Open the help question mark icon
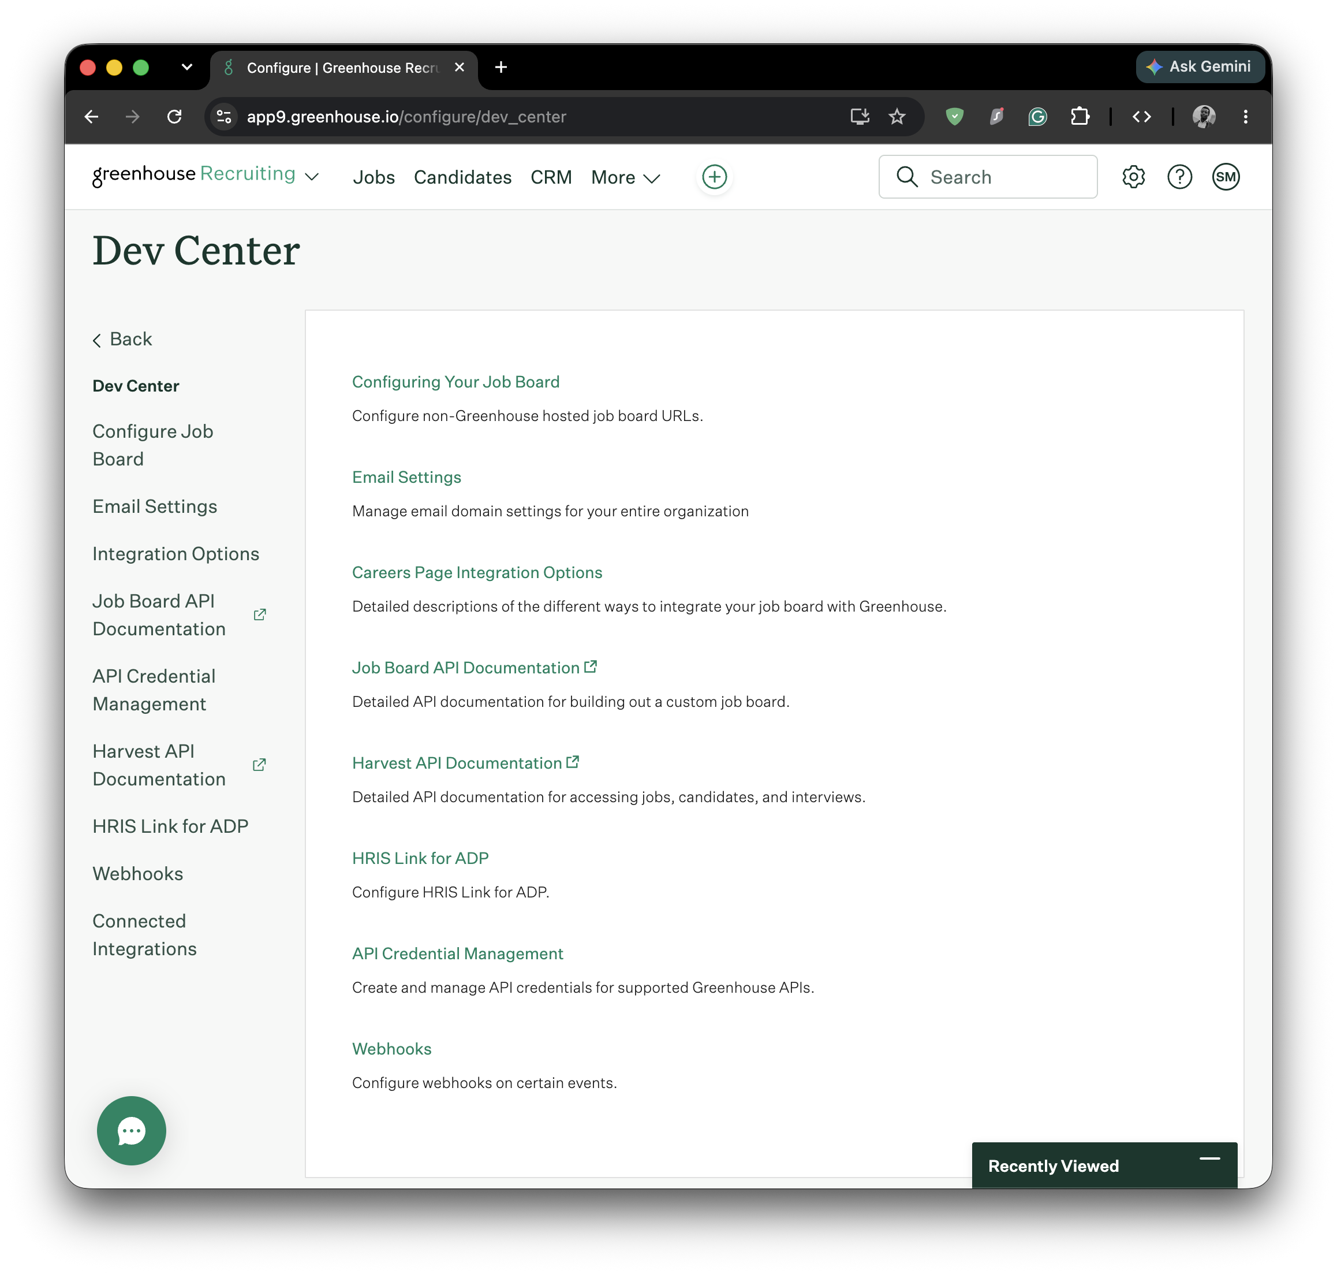The width and height of the screenshot is (1337, 1274). [x=1179, y=177]
